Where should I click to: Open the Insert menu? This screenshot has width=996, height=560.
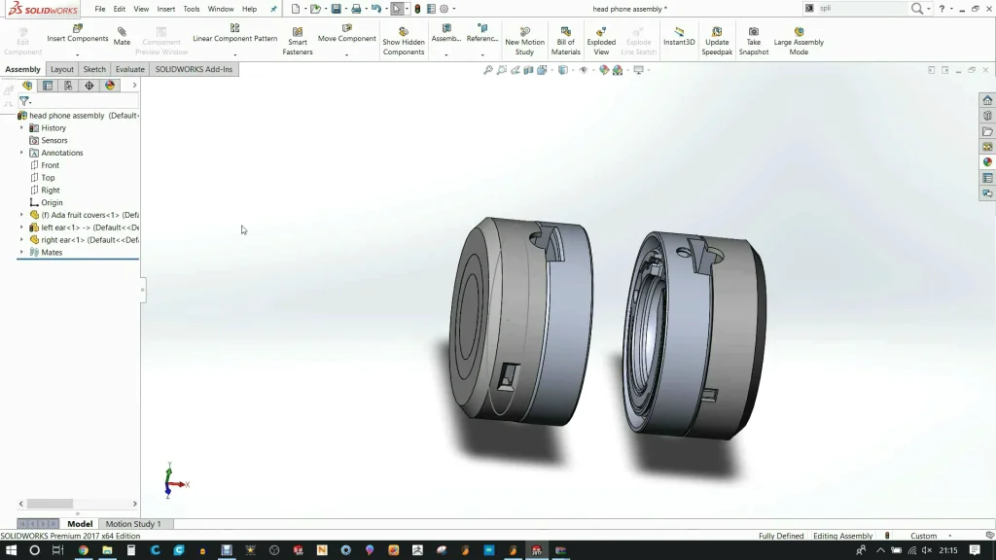[166, 9]
